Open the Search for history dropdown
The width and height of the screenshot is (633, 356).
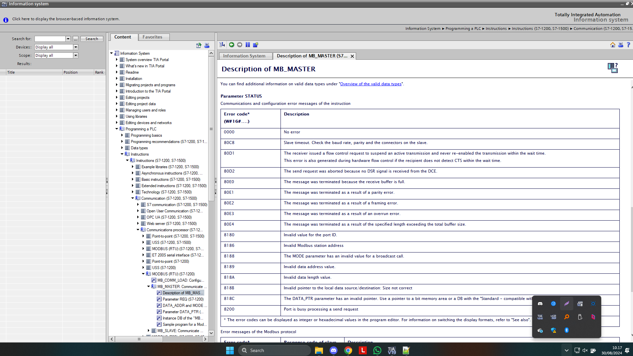coord(68,39)
